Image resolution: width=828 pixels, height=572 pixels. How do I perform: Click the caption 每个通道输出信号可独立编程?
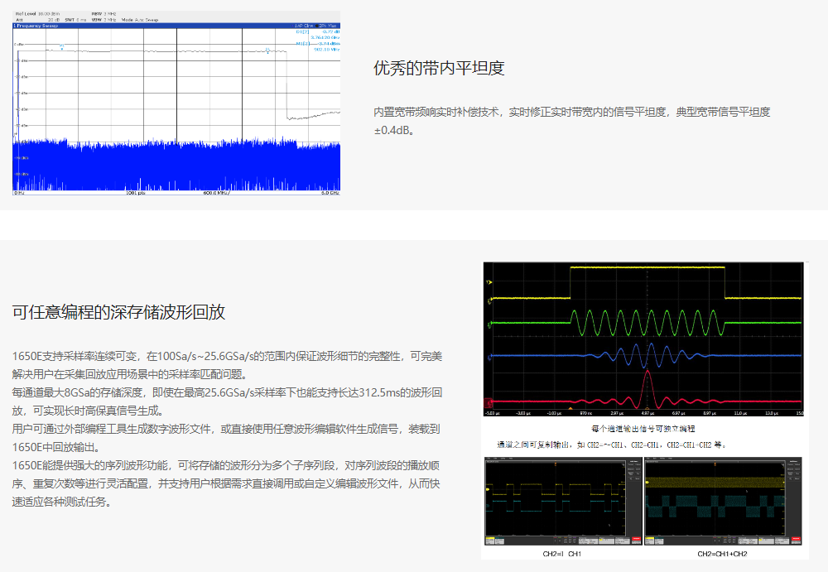[x=643, y=429]
